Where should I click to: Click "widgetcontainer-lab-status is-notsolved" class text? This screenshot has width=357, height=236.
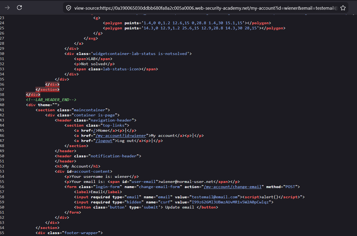click(x=140, y=54)
